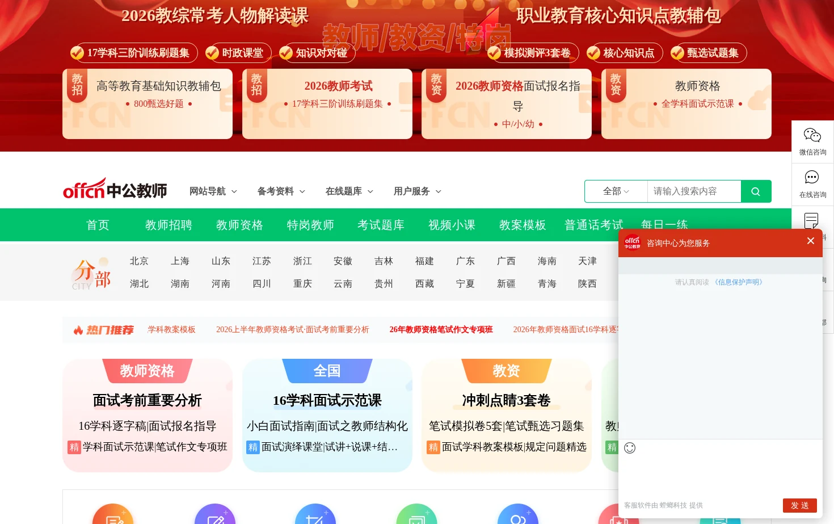Expand the 备考资料 dropdown

click(x=281, y=191)
